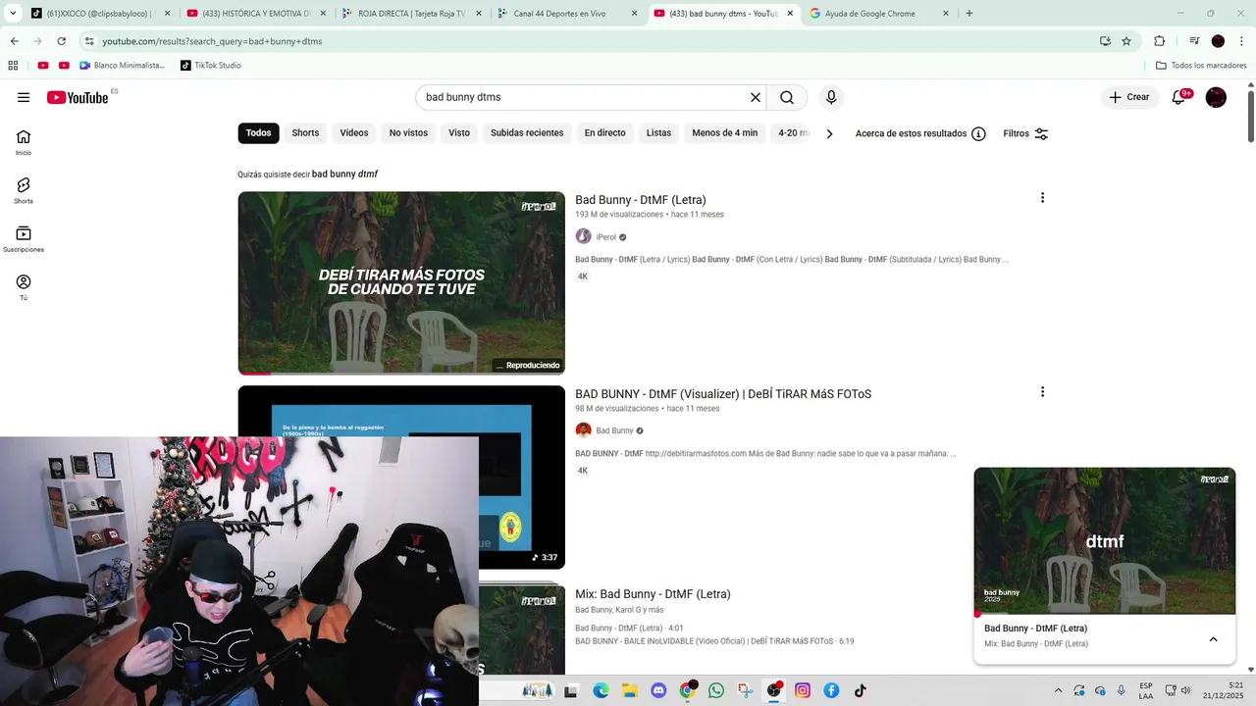The height and width of the screenshot is (706, 1256).
Task: Switch to the HISTÓRICA Y EMOTIVA tab
Action: click(x=255, y=14)
